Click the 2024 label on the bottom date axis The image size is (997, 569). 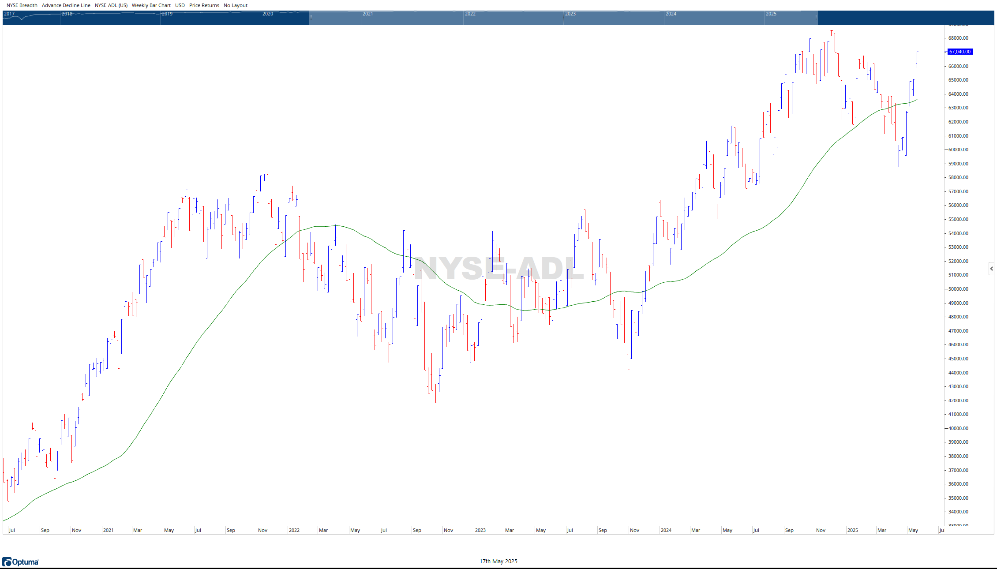pyautogui.click(x=666, y=530)
